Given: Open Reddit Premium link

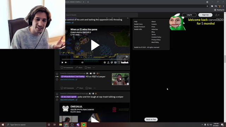Looking at the screenshot, I should (x=139, y=27).
